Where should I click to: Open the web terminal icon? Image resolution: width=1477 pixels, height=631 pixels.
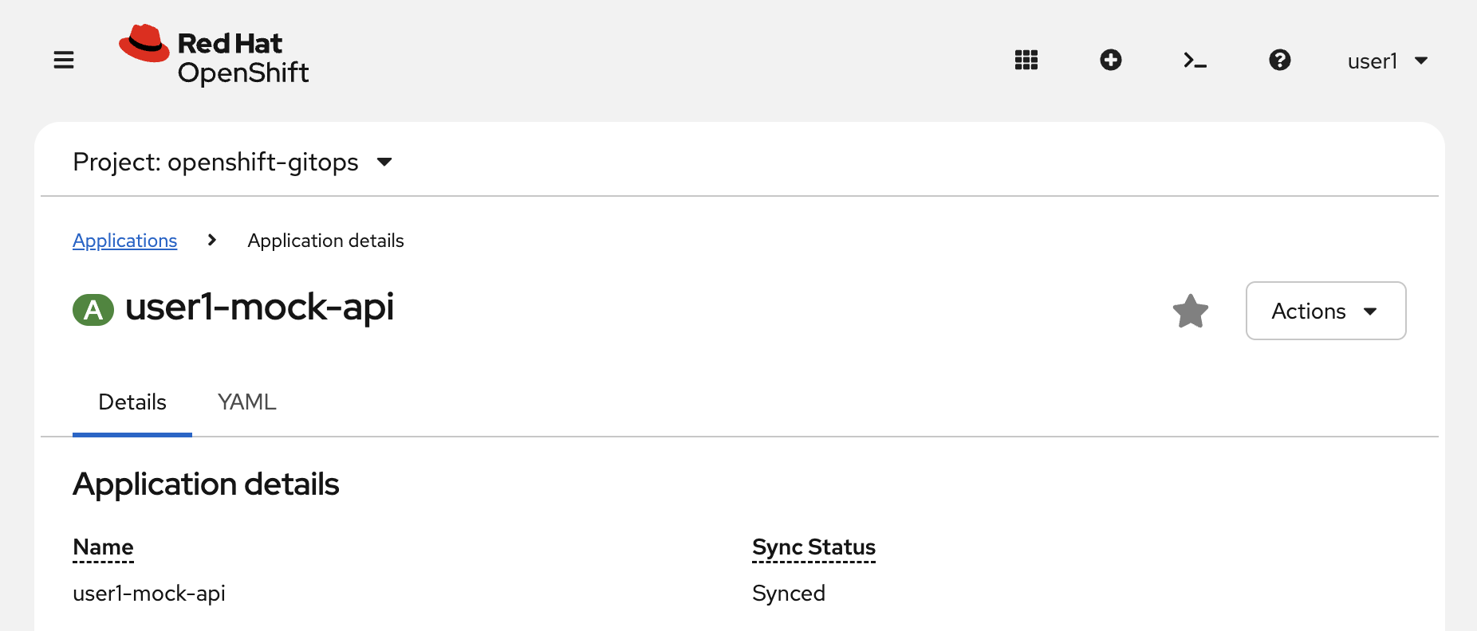coord(1195,60)
